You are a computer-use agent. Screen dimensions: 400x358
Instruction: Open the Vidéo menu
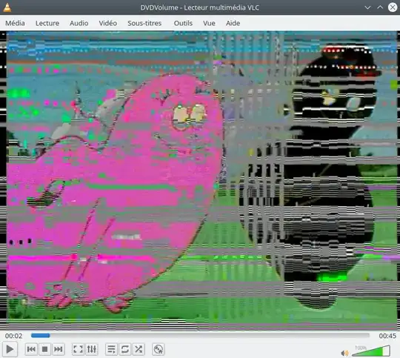point(108,23)
